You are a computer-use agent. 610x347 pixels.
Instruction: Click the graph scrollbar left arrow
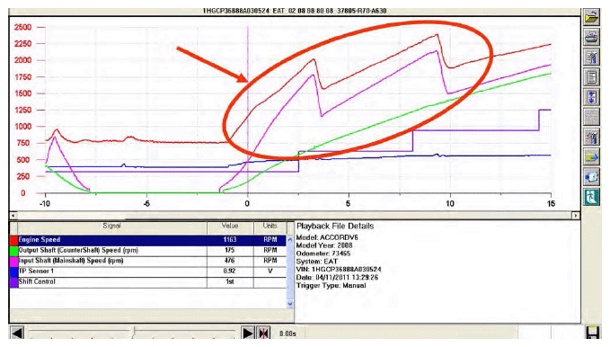pos(13,215)
